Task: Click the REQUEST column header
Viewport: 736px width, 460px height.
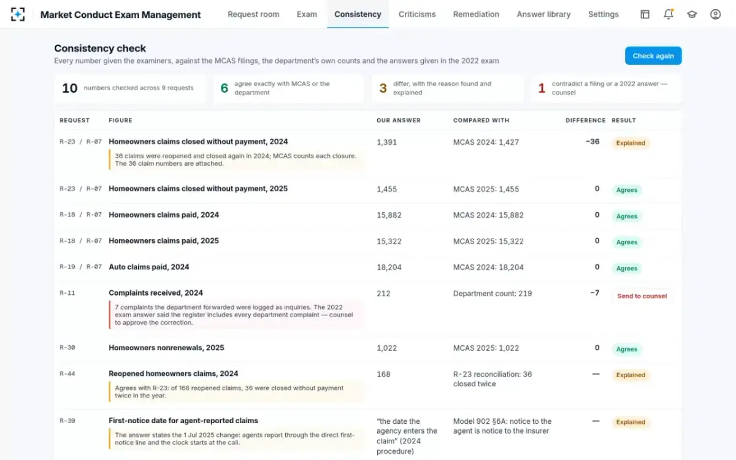Action: tap(74, 120)
